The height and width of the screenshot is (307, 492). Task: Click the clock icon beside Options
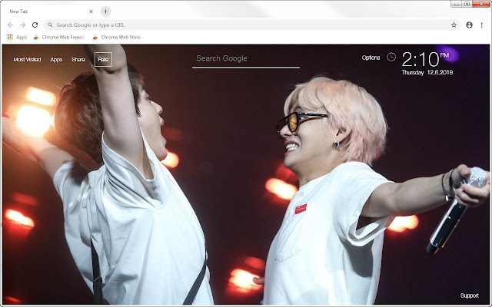(391, 57)
